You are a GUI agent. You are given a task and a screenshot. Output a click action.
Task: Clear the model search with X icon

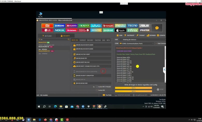[x=40, y=39]
